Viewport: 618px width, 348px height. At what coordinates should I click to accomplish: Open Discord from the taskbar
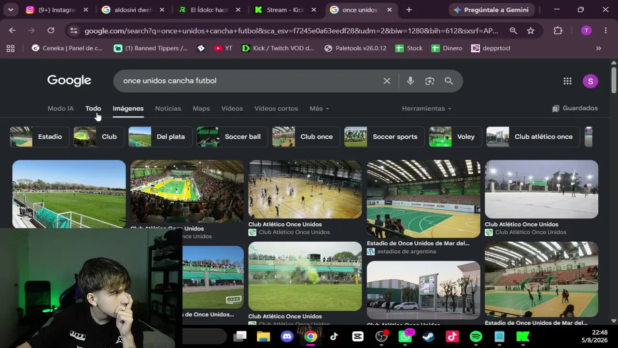pos(287,336)
